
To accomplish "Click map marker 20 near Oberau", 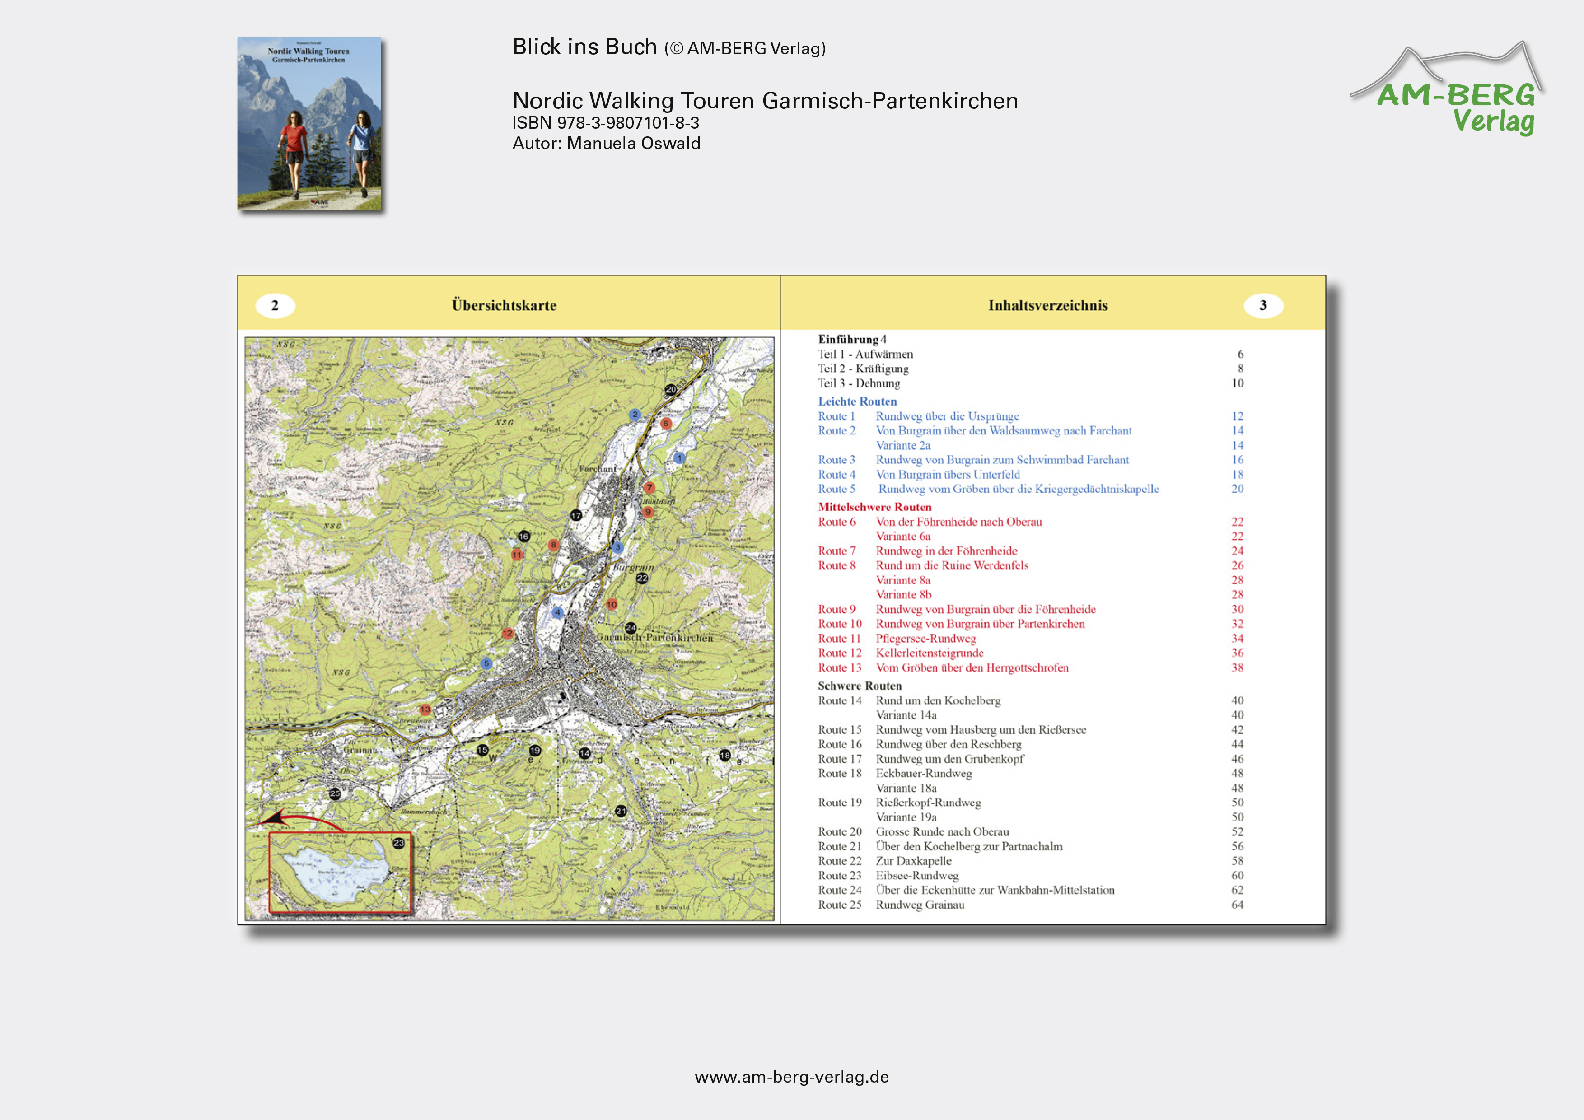I will click(x=671, y=390).
